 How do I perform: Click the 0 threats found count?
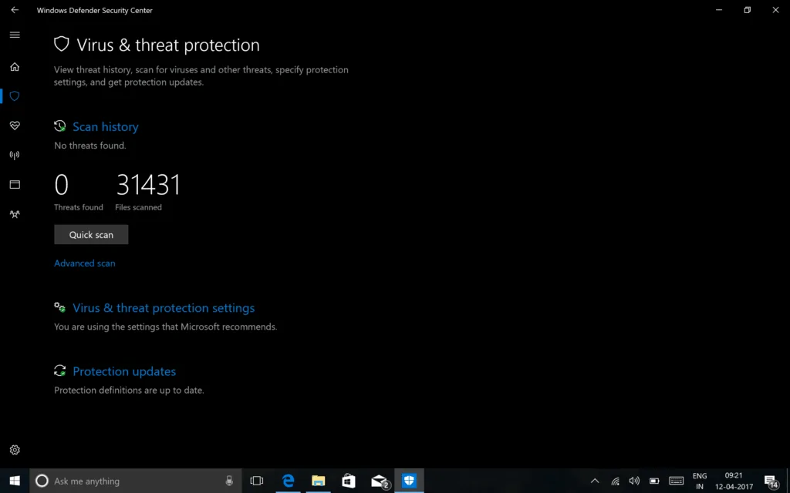tap(62, 185)
